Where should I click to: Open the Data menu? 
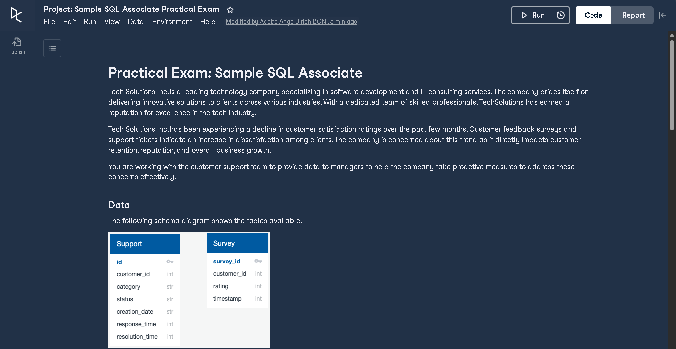coord(135,22)
